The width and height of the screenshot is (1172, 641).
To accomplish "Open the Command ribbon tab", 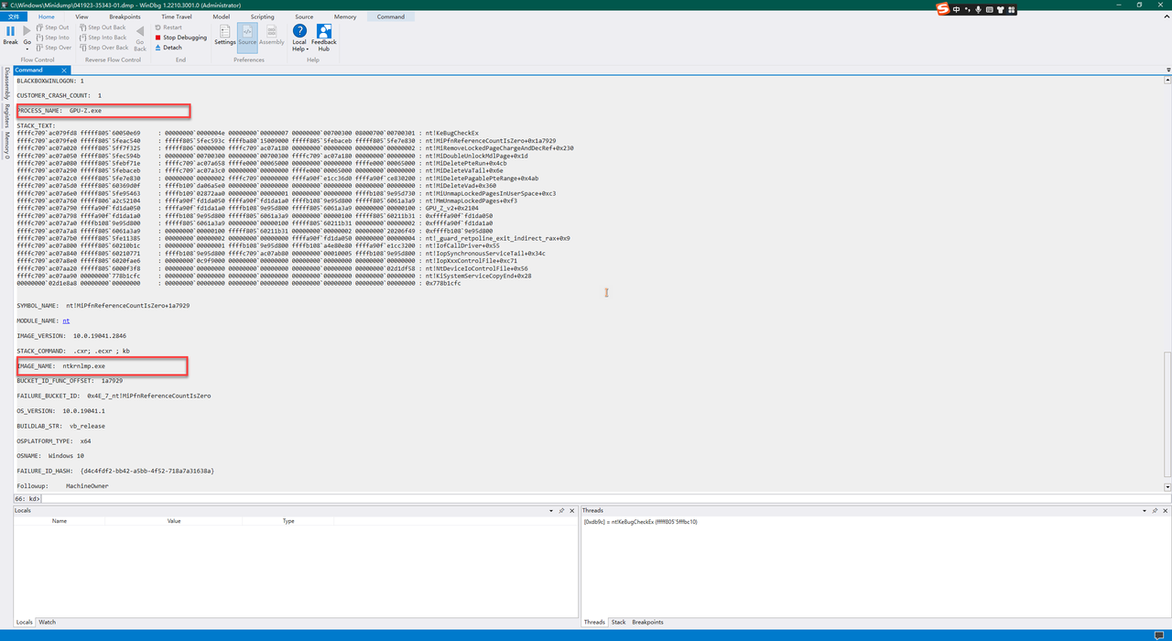I will click(391, 16).
